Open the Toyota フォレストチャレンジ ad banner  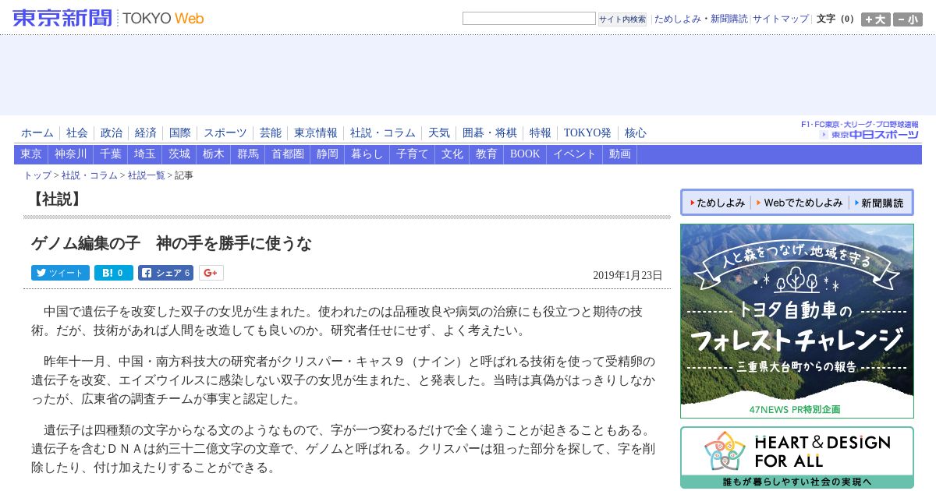click(797, 321)
